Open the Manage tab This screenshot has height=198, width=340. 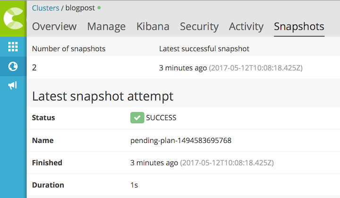pos(106,27)
